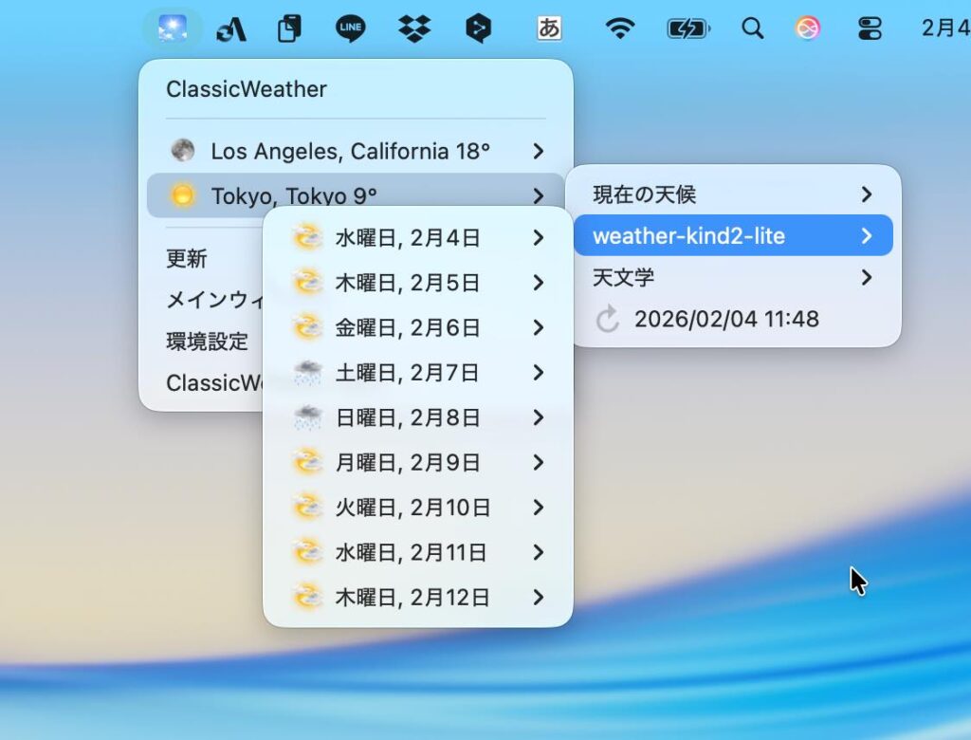Click the rainy icon for 日曜日, 2月8日
Viewport: 971px width, 740px height.
point(307,417)
